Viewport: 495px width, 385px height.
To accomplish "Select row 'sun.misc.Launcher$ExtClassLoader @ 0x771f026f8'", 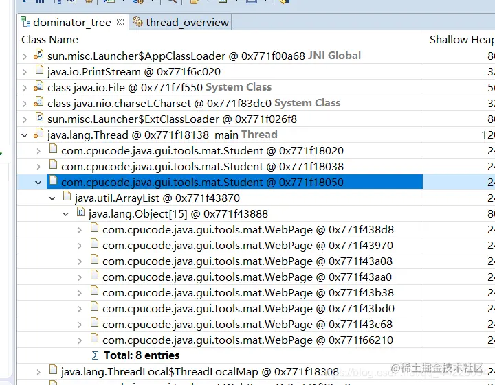I will (256, 119).
